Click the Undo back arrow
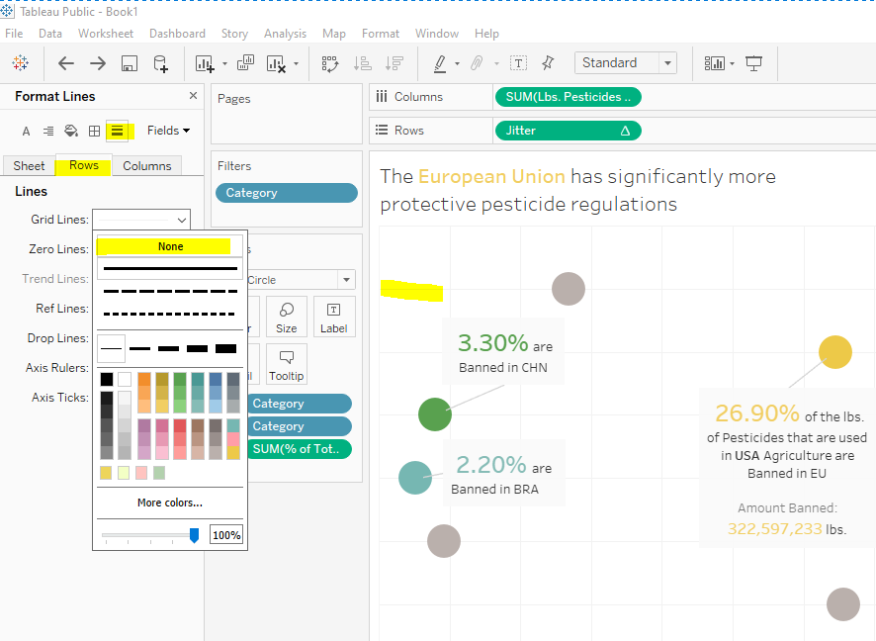This screenshot has width=876, height=641. pos(66,63)
